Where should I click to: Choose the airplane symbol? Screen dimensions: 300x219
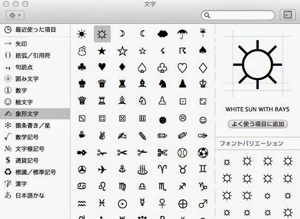[x=102, y=170]
